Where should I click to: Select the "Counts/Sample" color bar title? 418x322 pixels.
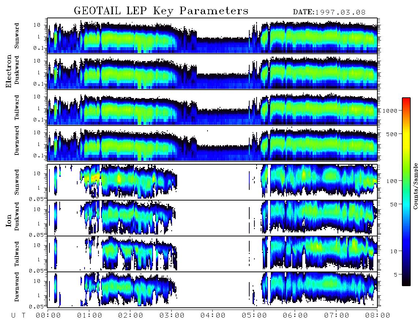click(x=415, y=186)
